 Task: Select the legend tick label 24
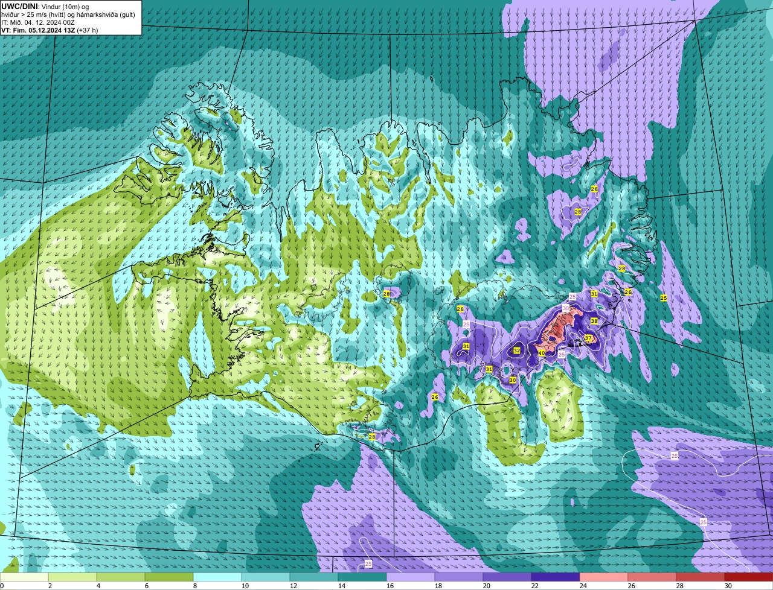(583, 586)
